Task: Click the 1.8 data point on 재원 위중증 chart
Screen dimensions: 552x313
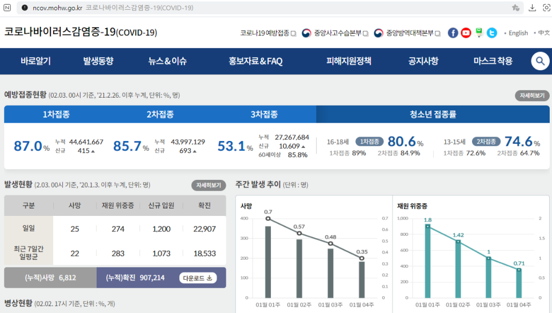Action: pos(428,226)
